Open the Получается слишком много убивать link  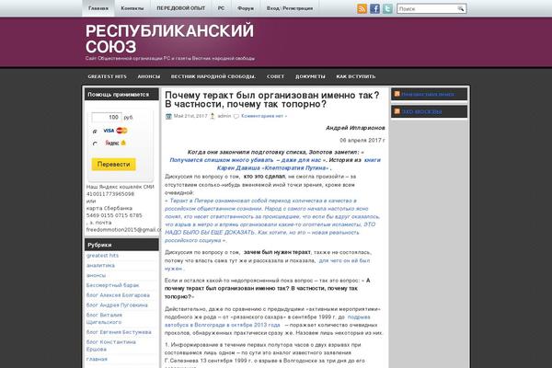pyautogui.click(x=246, y=160)
